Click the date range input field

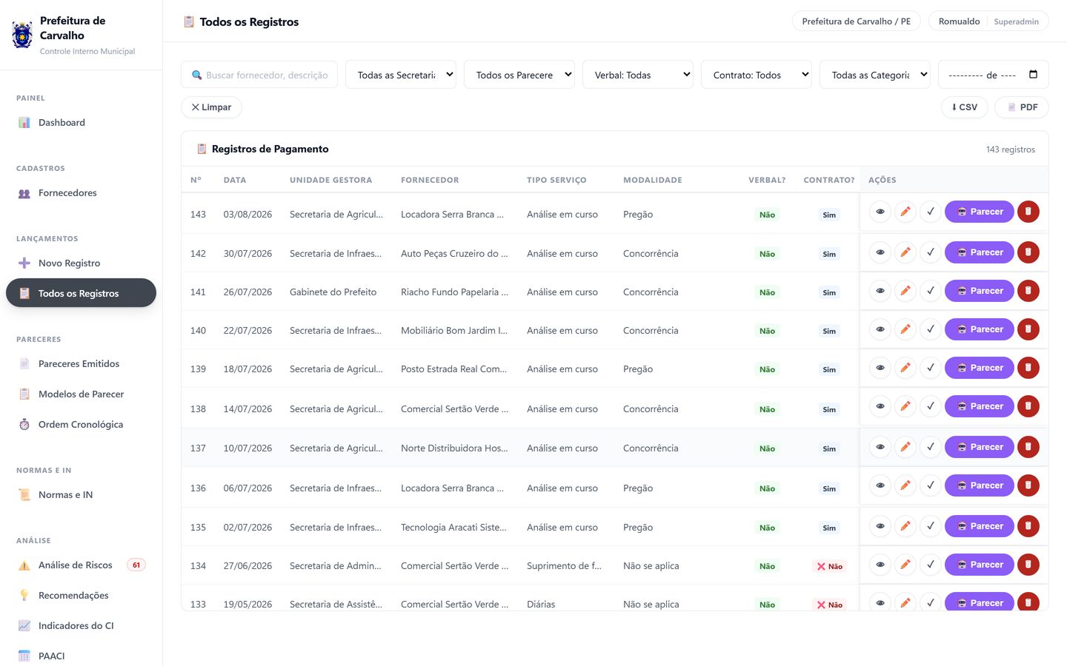tap(994, 75)
